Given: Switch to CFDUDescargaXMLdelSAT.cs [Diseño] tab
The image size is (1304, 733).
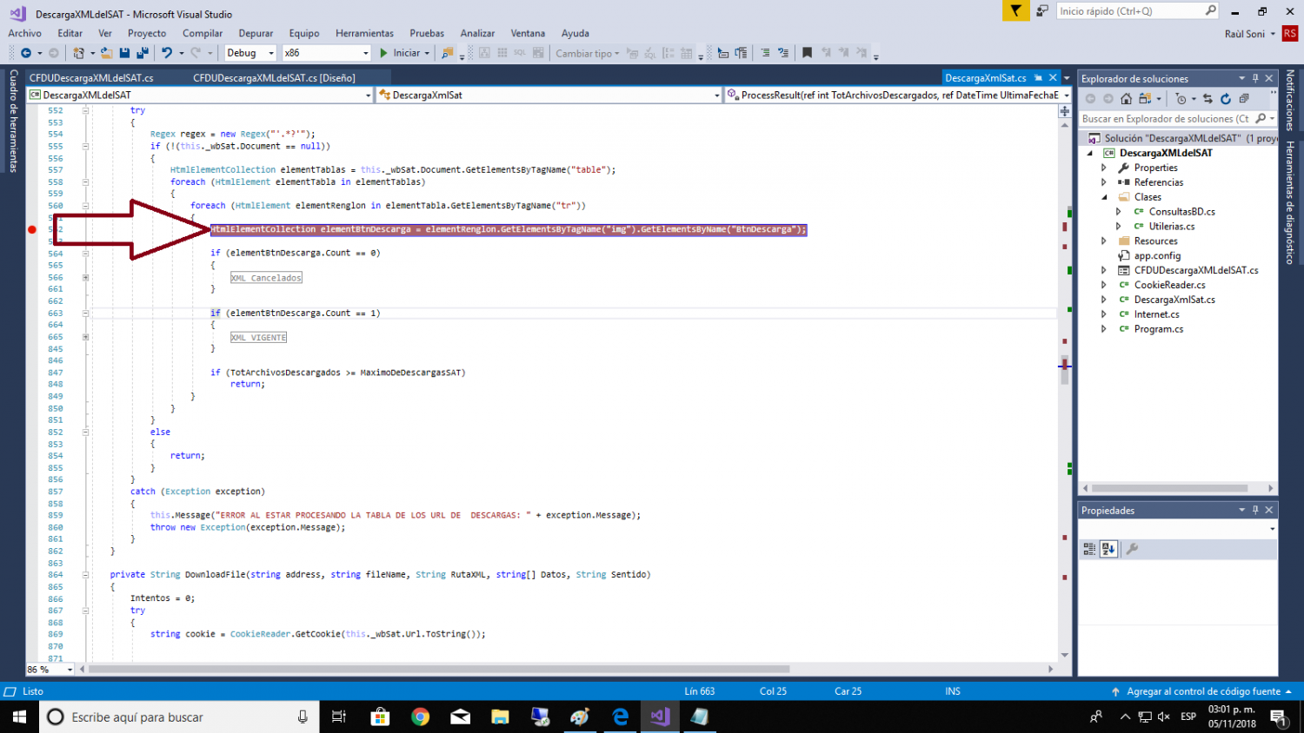Looking at the screenshot, I should coord(274,78).
